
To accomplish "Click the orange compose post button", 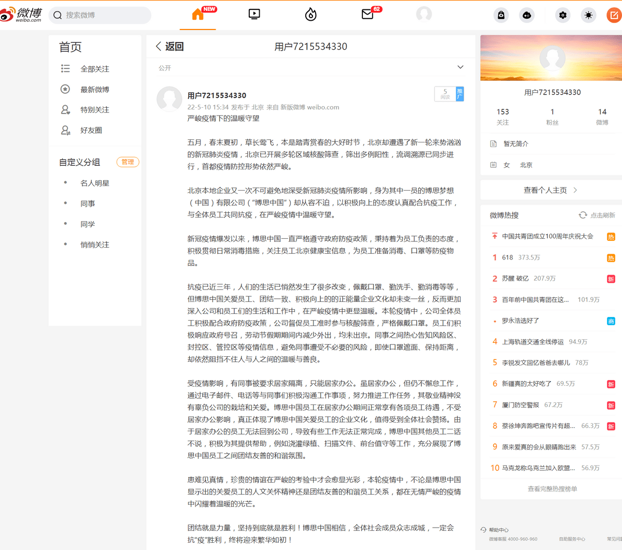I will (614, 16).
